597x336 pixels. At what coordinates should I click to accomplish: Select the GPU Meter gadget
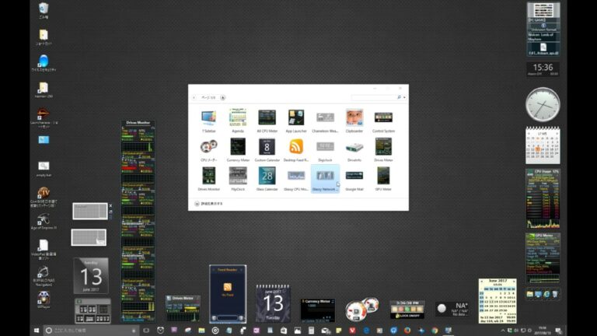pos(383,176)
